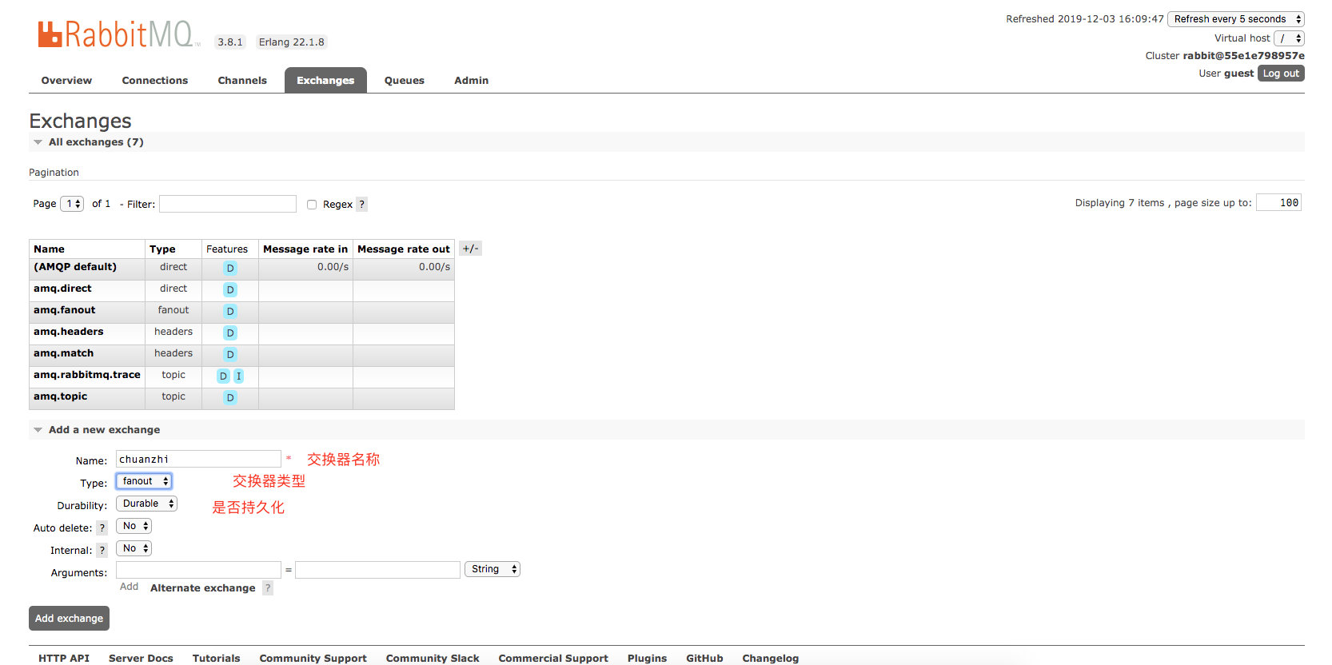This screenshot has height=665, width=1332.
Task: Click the Alternate exchange argument link
Action: [x=203, y=587]
